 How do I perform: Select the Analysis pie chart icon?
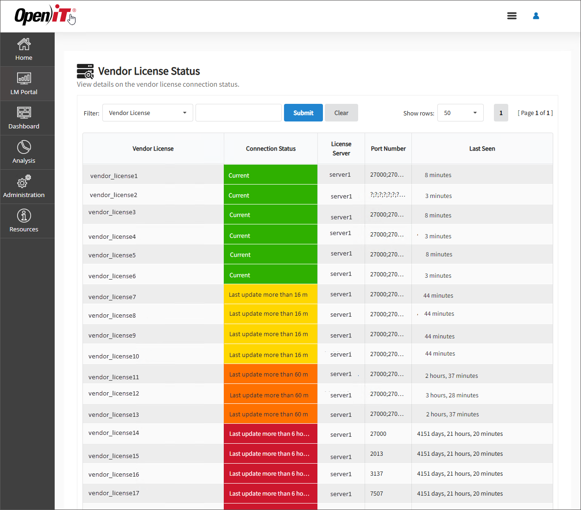click(24, 147)
